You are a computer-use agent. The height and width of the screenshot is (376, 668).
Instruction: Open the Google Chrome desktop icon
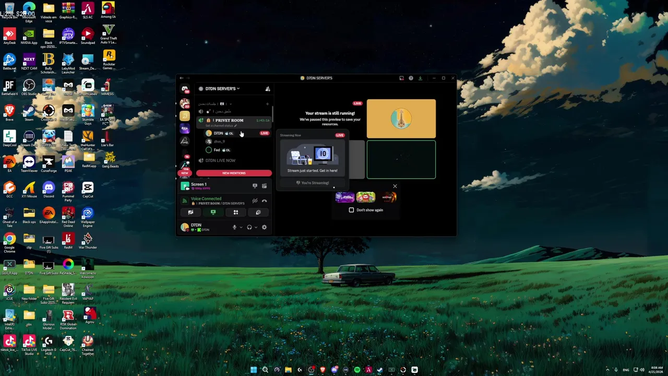[x=9, y=242]
